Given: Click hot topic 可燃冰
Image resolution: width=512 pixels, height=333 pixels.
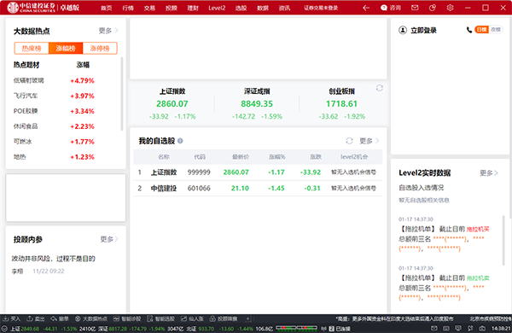Looking at the screenshot, I should pyautogui.click(x=22, y=142).
